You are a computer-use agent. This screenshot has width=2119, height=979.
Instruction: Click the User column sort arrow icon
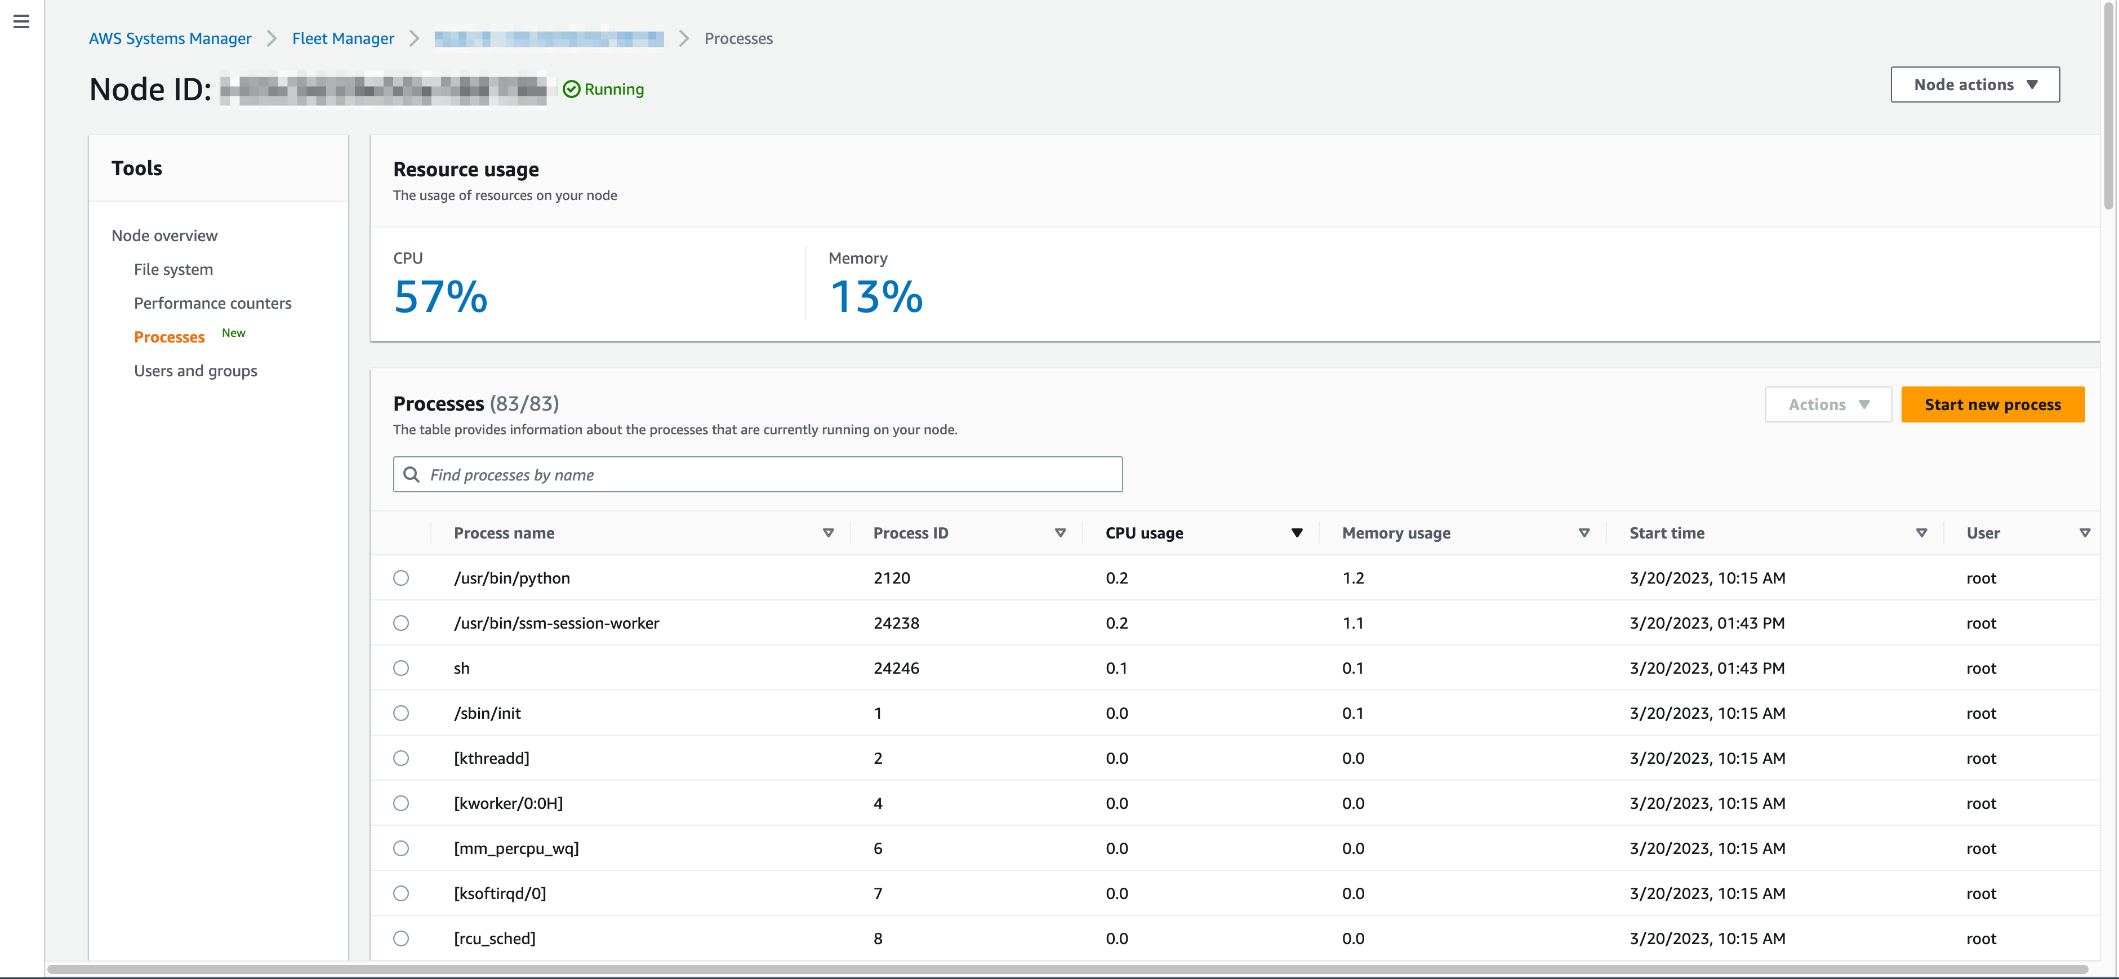(2085, 533)
